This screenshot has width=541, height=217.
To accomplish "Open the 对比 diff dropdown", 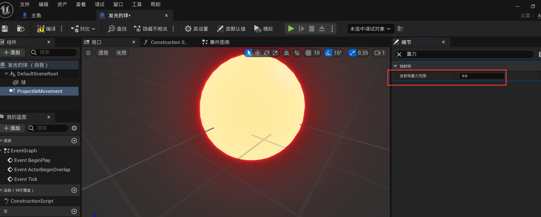I will (x=84, y=29).
